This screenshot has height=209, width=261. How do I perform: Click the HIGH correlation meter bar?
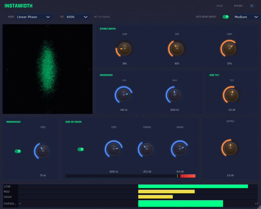(x=138, y=197)
